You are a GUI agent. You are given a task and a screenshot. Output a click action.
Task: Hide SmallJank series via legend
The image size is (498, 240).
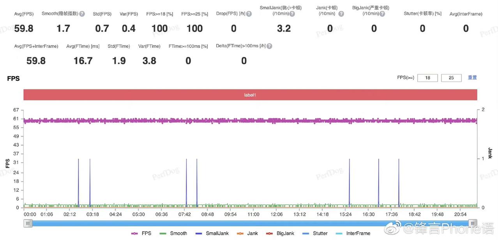[212, 233]
